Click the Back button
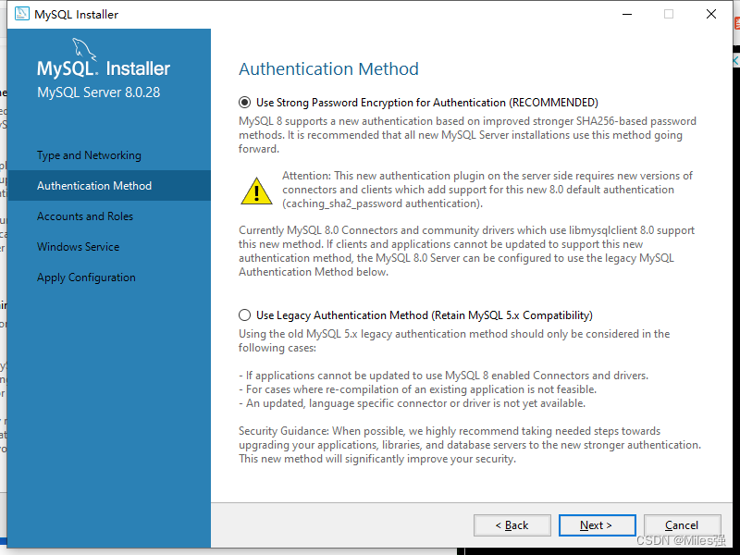 coord(512,525)
